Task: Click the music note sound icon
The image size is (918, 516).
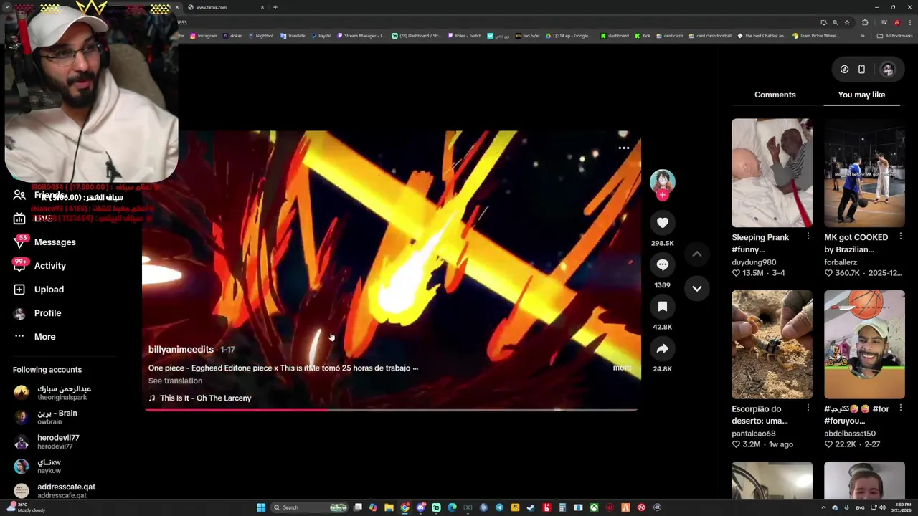Action: (152, 398)
